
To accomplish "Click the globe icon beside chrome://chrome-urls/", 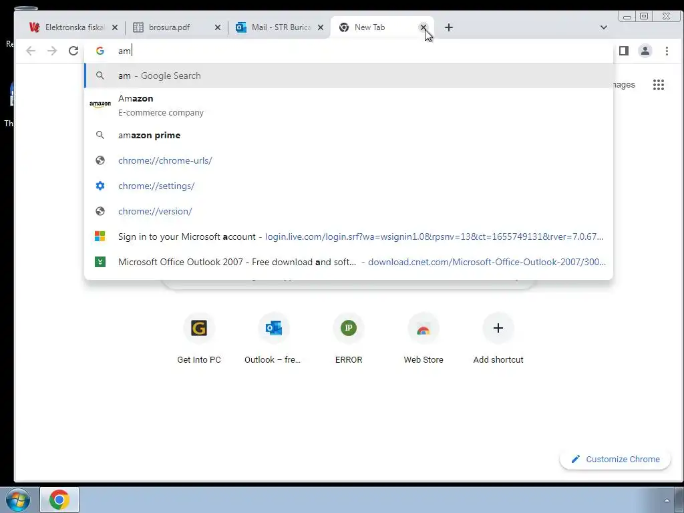I will 100,160.
